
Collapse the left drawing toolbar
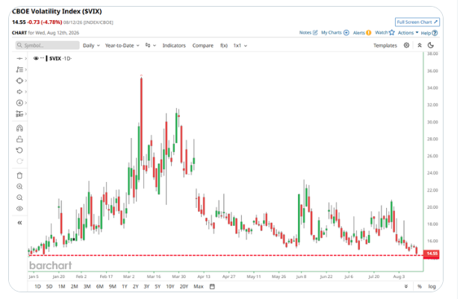coord(19,223)
